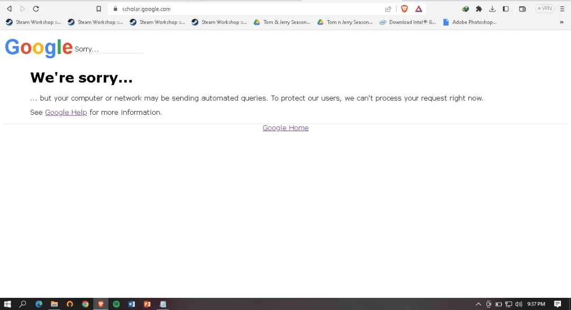
Task: Open Microsoft Word from the taskbar
Action: 132,304
